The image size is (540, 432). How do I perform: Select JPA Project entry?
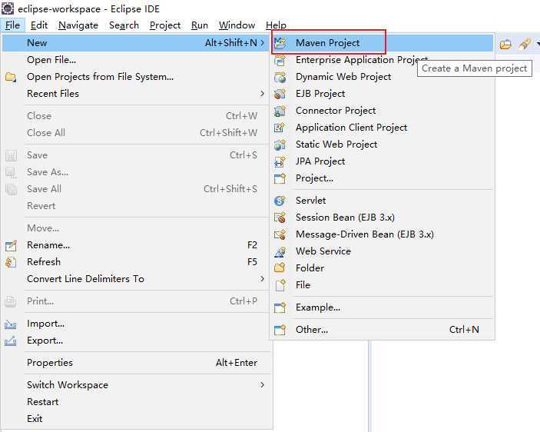pos(383,161)
